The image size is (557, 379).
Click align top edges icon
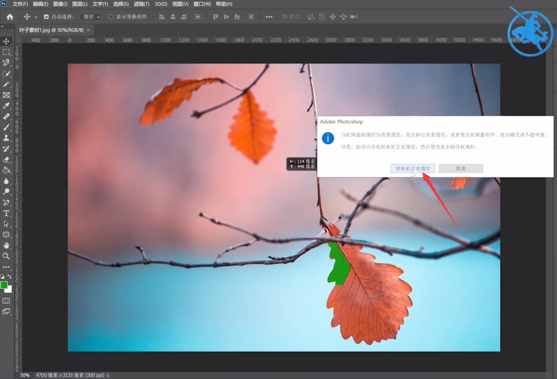pyautogui.click(x=215, y=17)
